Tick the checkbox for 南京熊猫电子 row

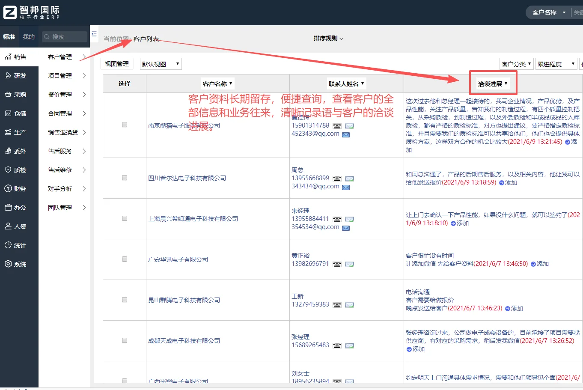[125, 125]
